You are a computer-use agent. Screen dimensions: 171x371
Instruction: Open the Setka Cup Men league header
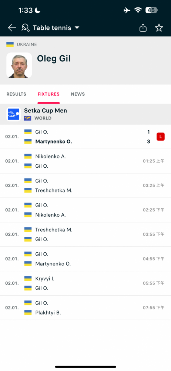click(x=85, y=114)
